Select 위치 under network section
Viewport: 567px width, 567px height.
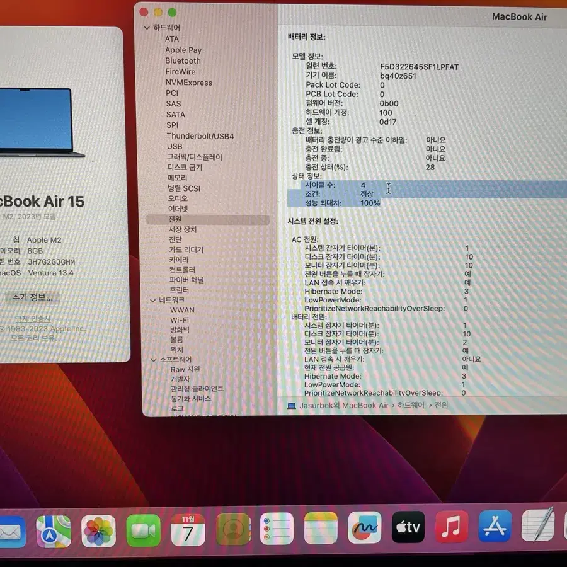pyautogui.click(x=177, y=350)
